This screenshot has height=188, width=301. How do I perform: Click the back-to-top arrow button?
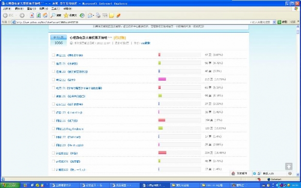(x=289, y=166)
